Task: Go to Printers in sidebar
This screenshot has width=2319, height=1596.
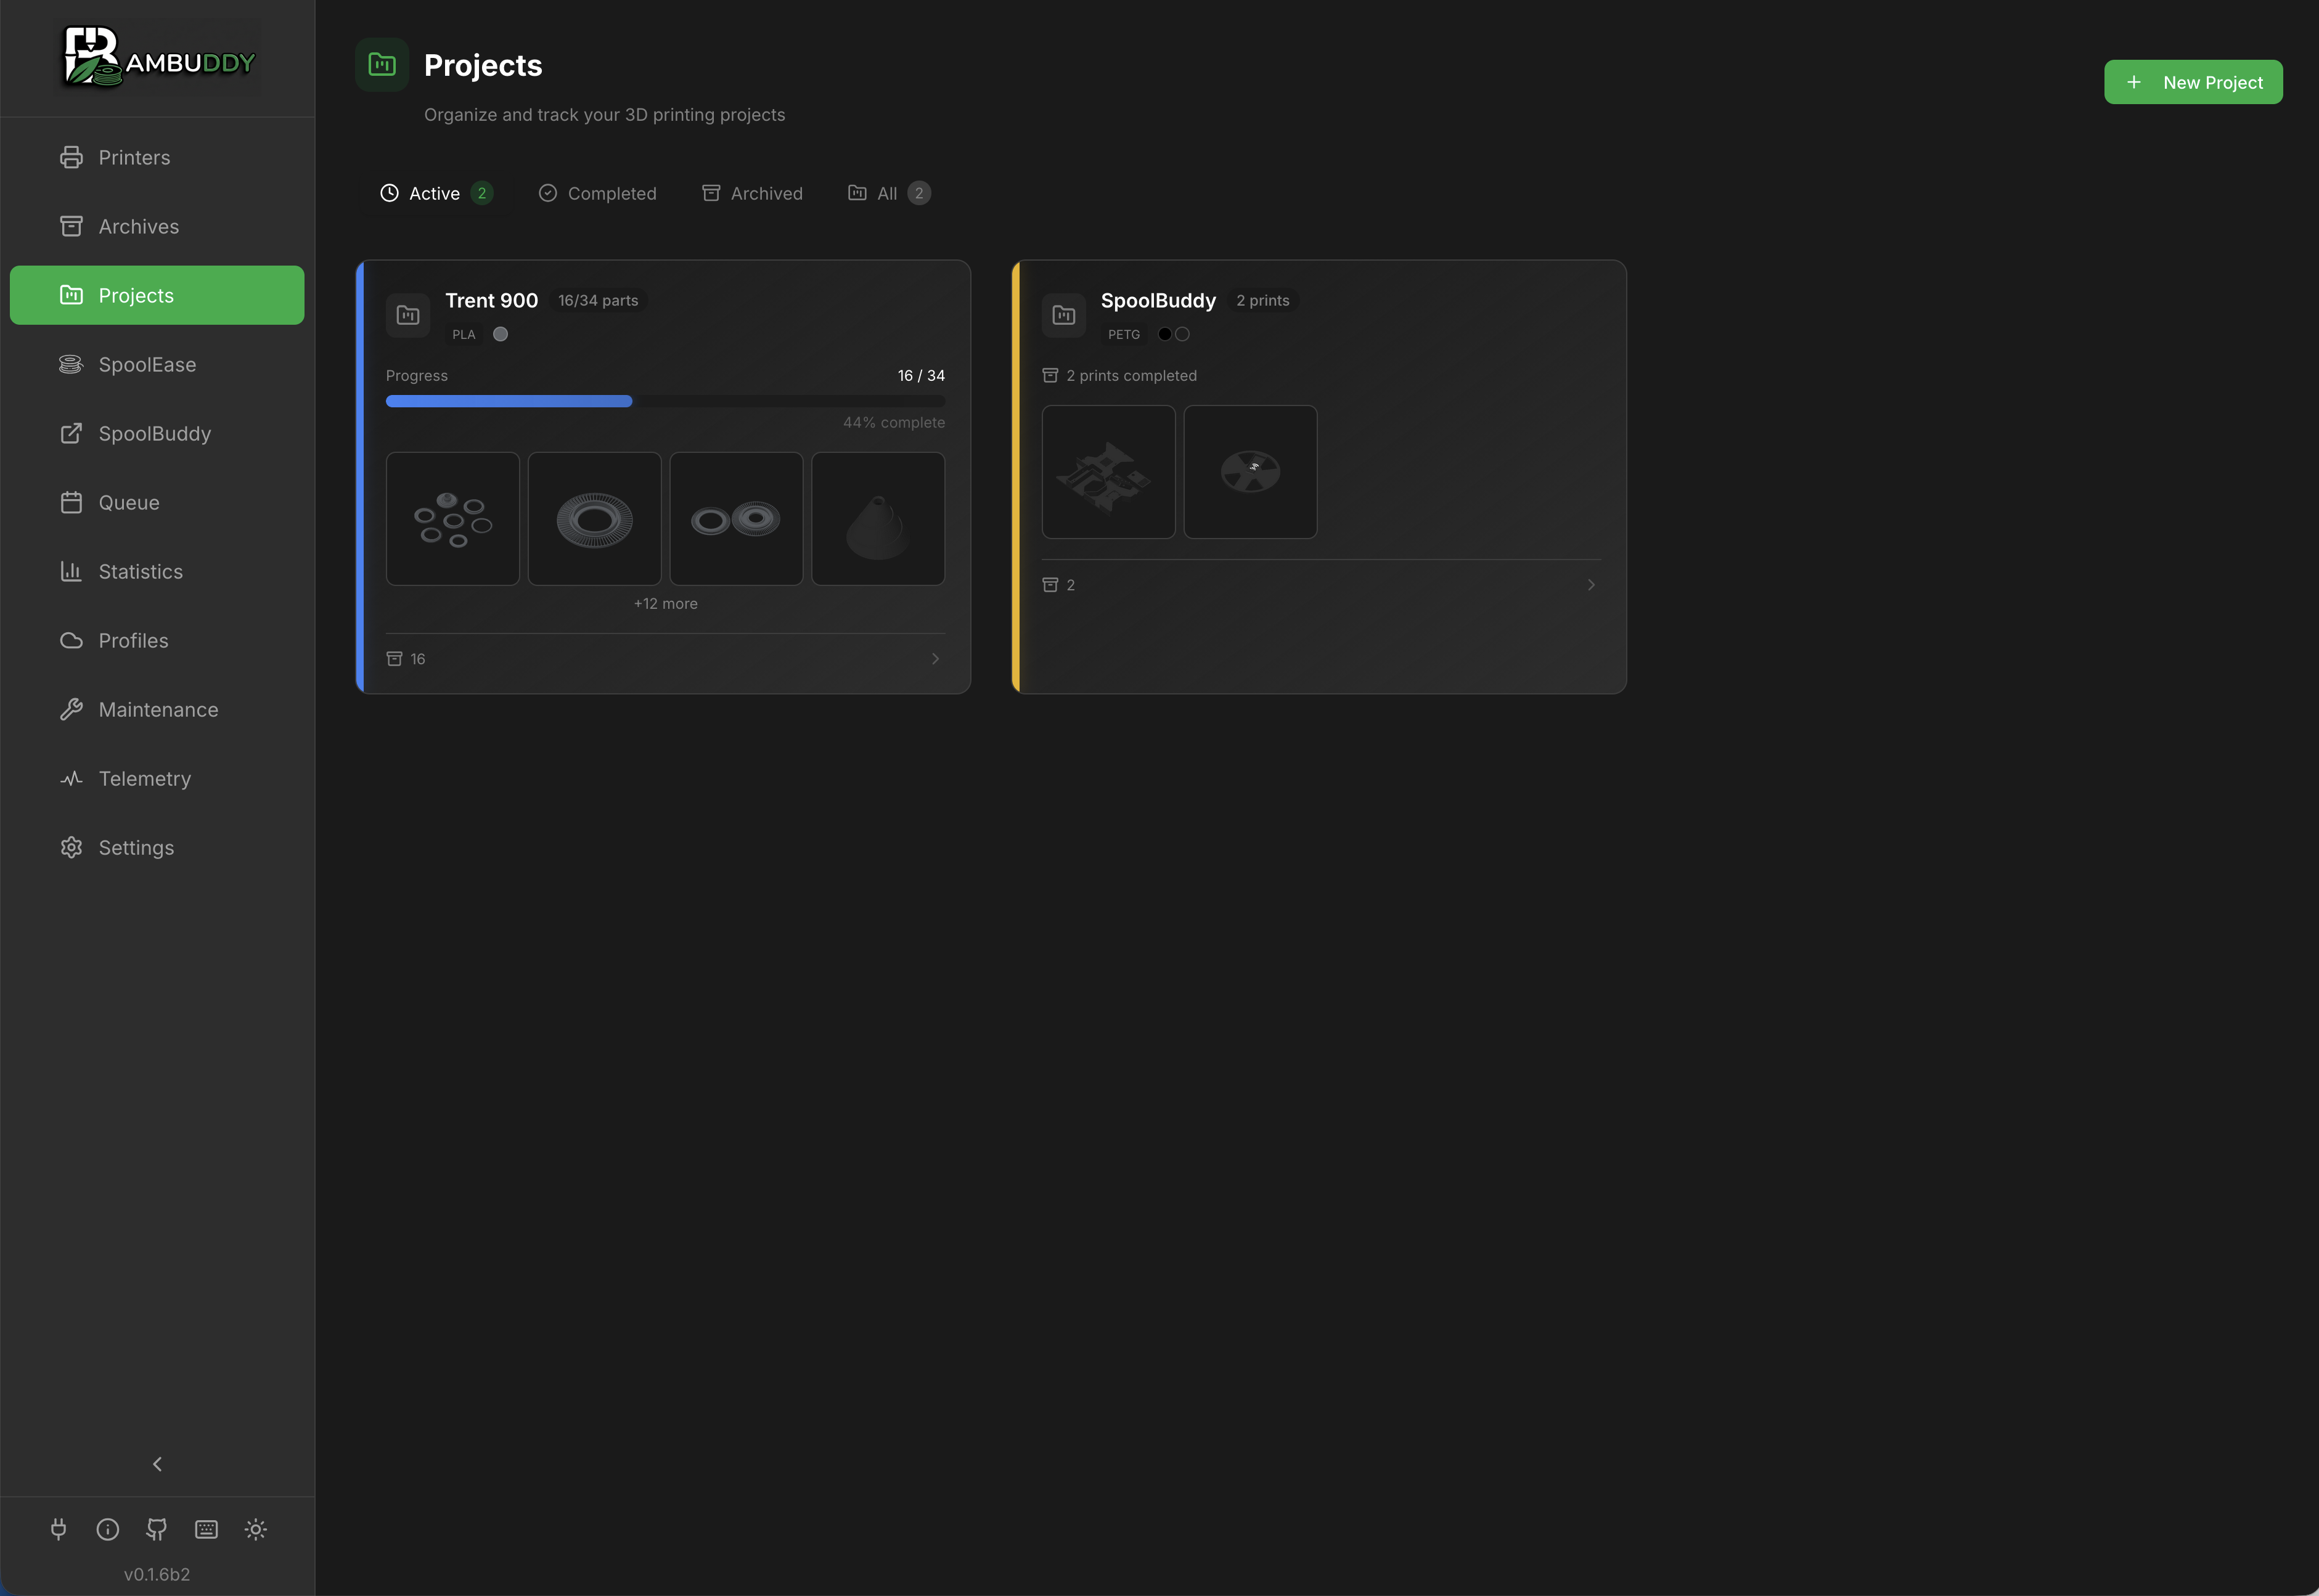Action: click(x=157, y=157)
